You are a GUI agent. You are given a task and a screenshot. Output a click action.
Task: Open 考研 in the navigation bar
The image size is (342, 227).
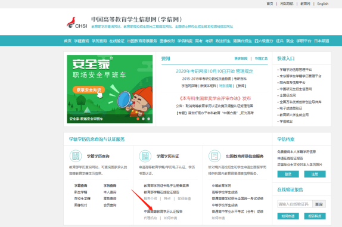pos(209,41)
